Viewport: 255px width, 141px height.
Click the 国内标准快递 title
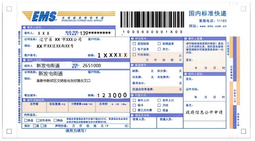[208, 13]
